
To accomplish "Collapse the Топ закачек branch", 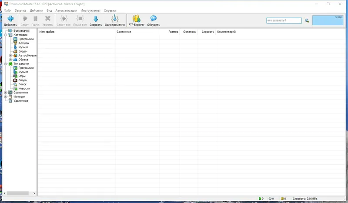I will [x=6, y=63].
